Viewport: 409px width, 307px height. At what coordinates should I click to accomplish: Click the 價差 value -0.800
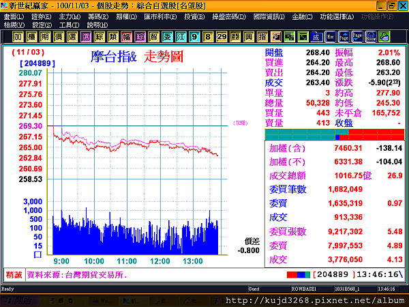[x=248, y=250]
